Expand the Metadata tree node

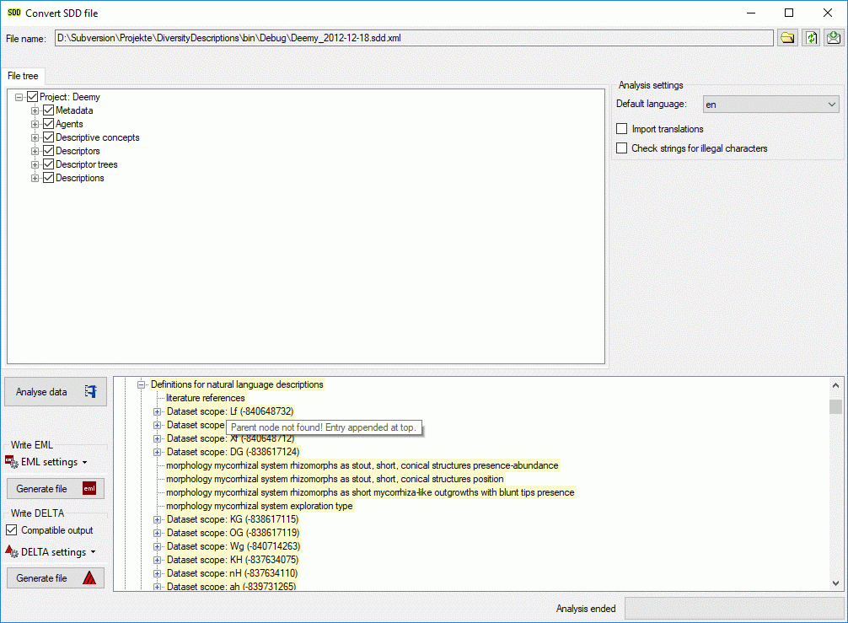click(35, 110)
